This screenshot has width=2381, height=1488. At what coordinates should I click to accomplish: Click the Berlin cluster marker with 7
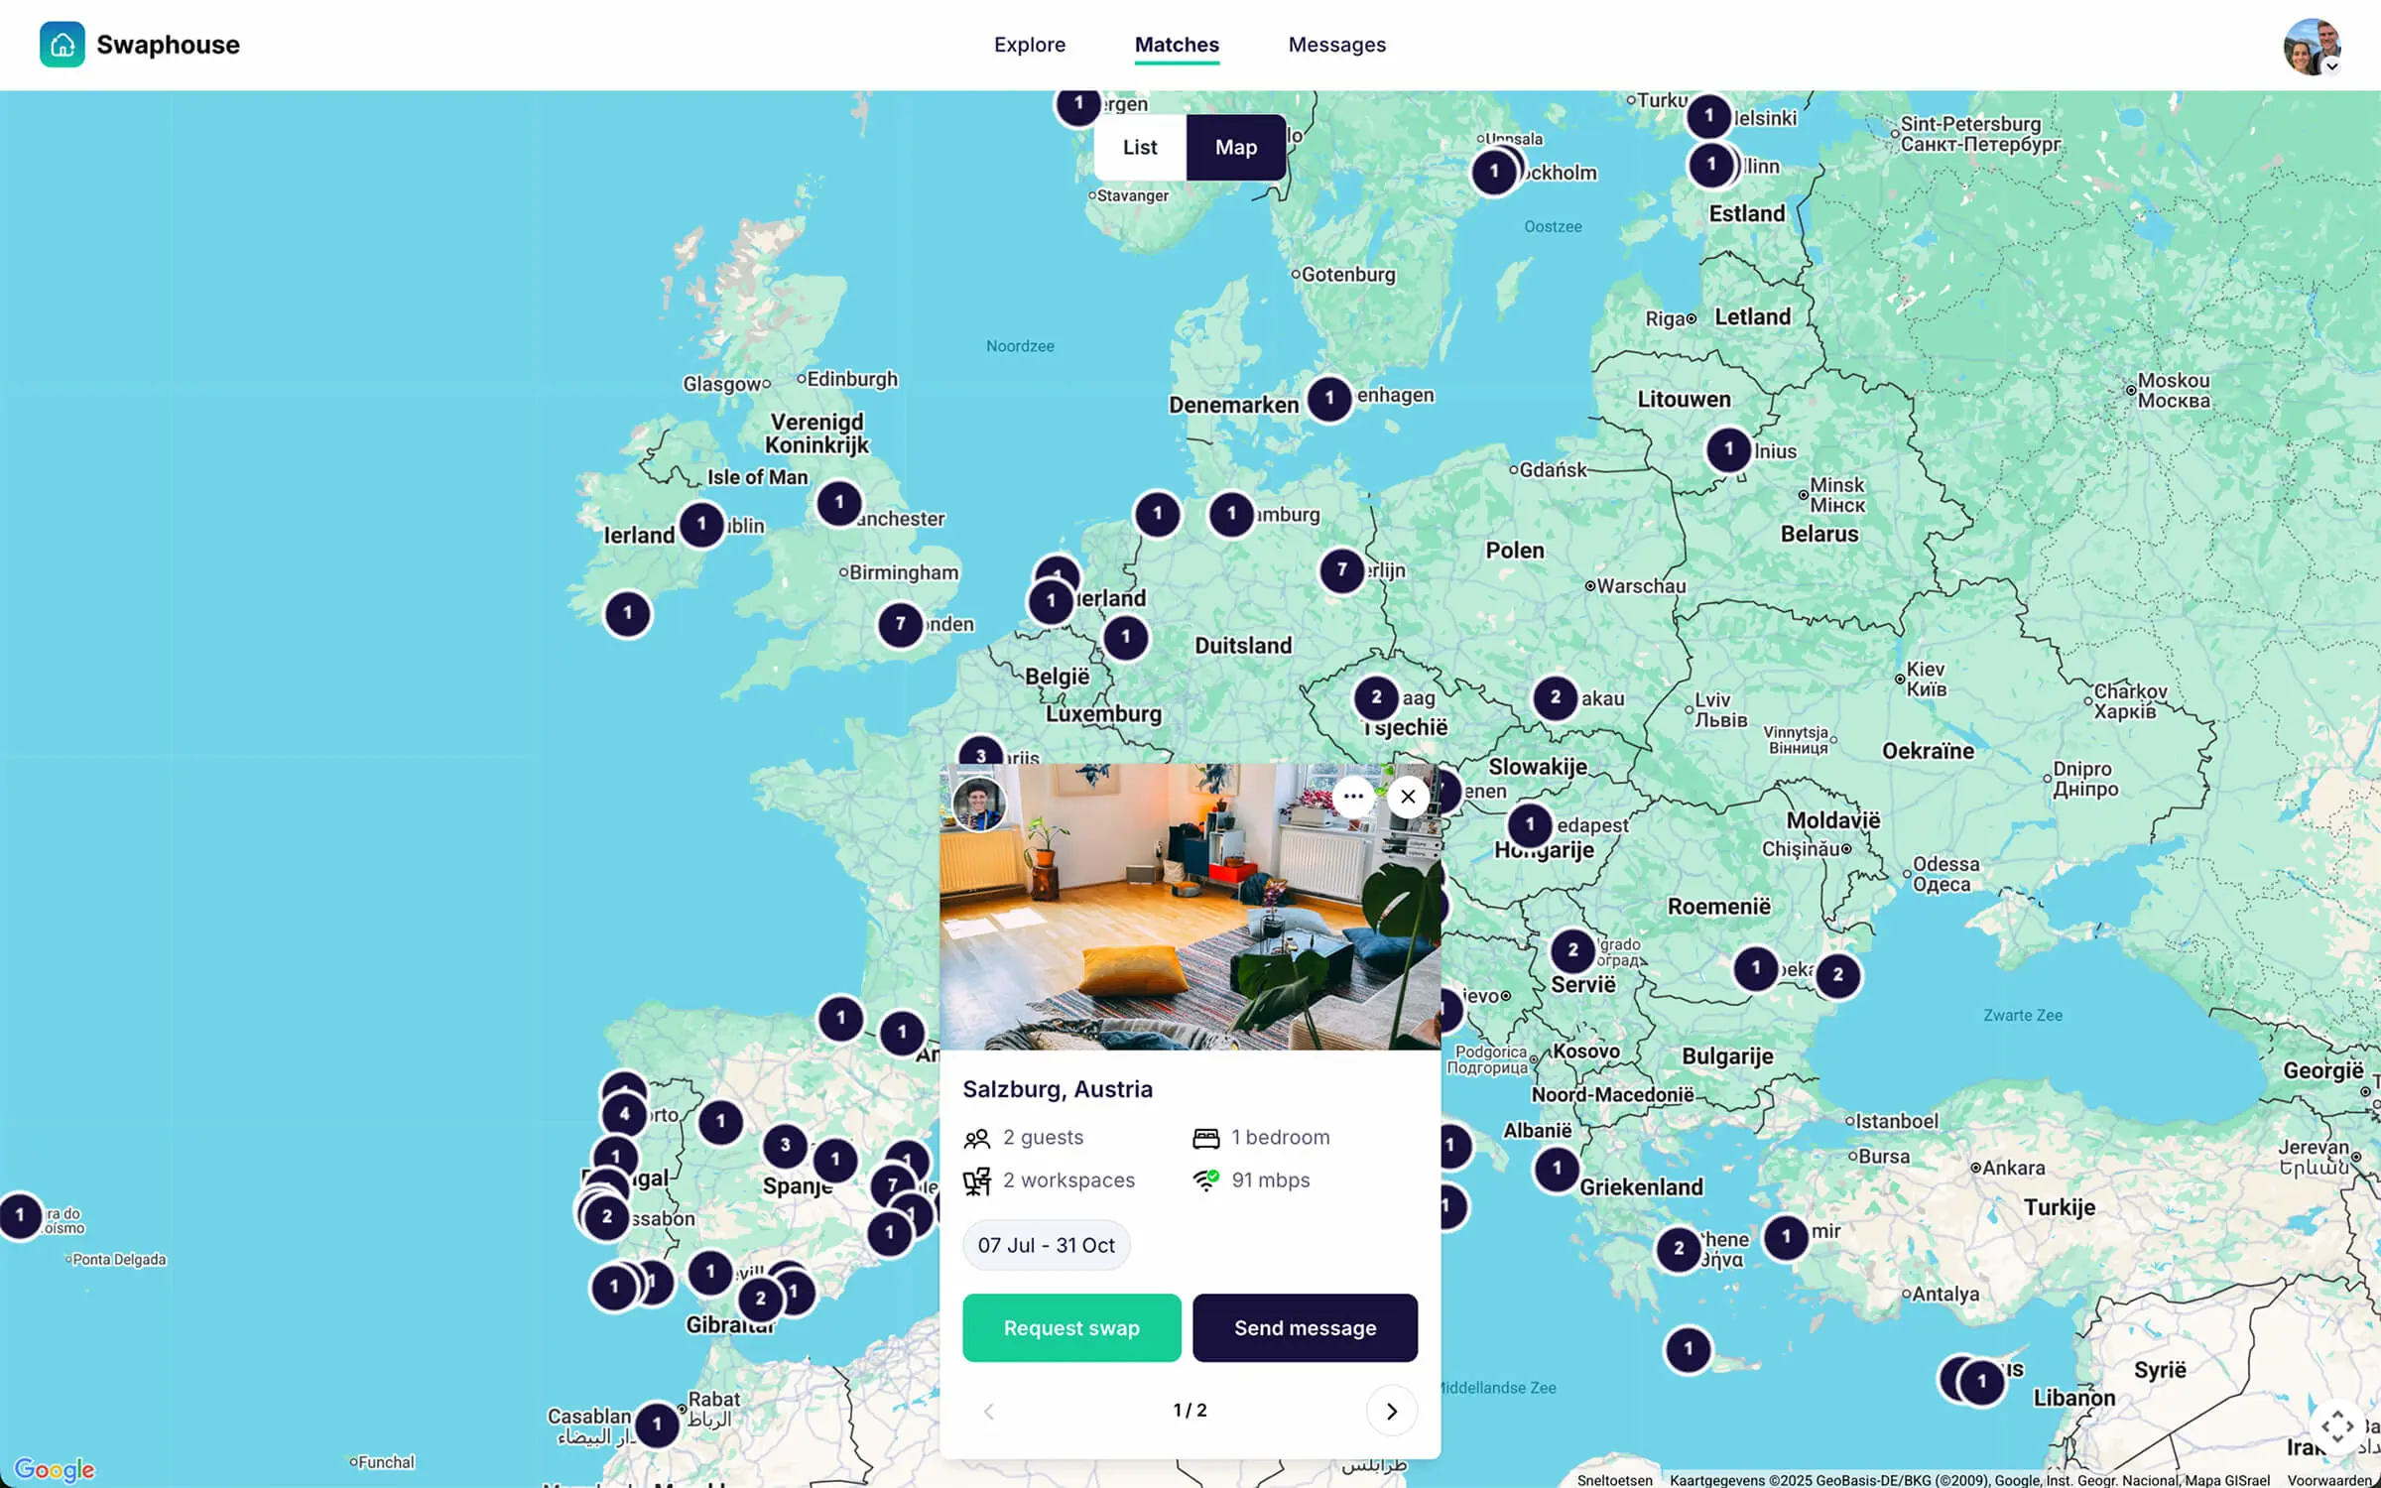tap(1342, 570)
